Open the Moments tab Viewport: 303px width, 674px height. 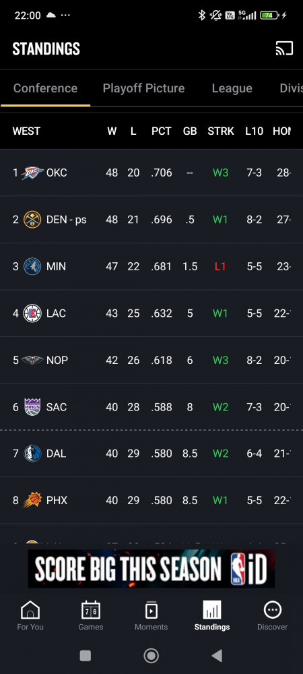[151, 615]
